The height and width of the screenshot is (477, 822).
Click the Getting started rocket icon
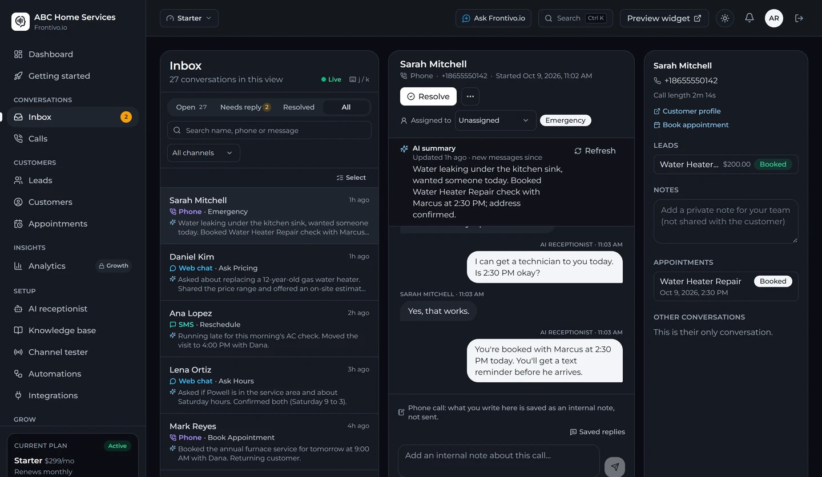coord(18,76)
